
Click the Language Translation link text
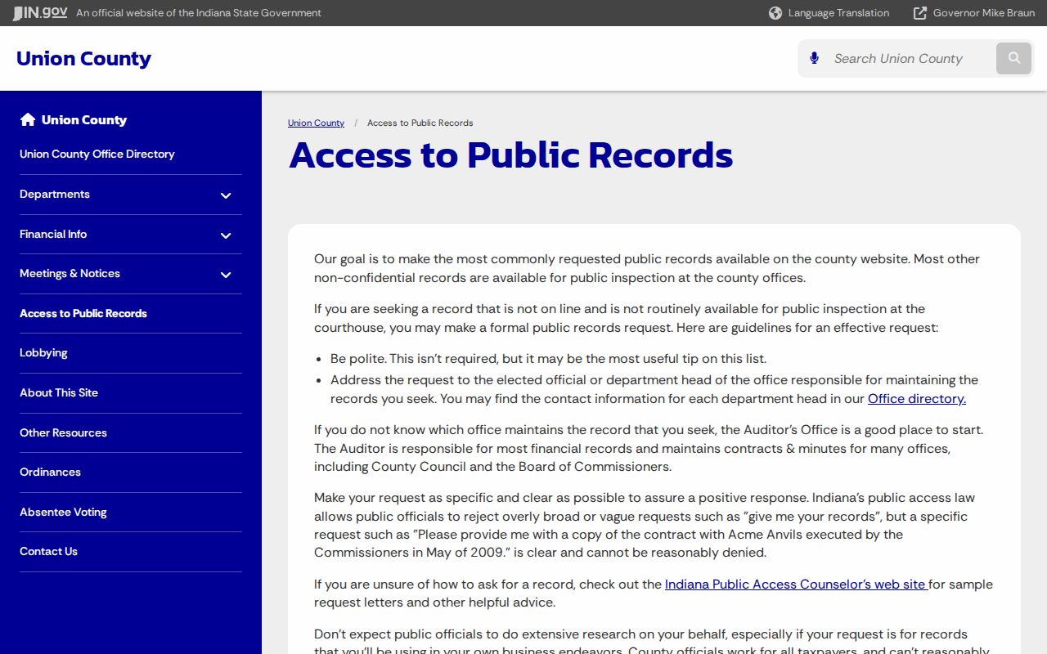tap(838, 13)
